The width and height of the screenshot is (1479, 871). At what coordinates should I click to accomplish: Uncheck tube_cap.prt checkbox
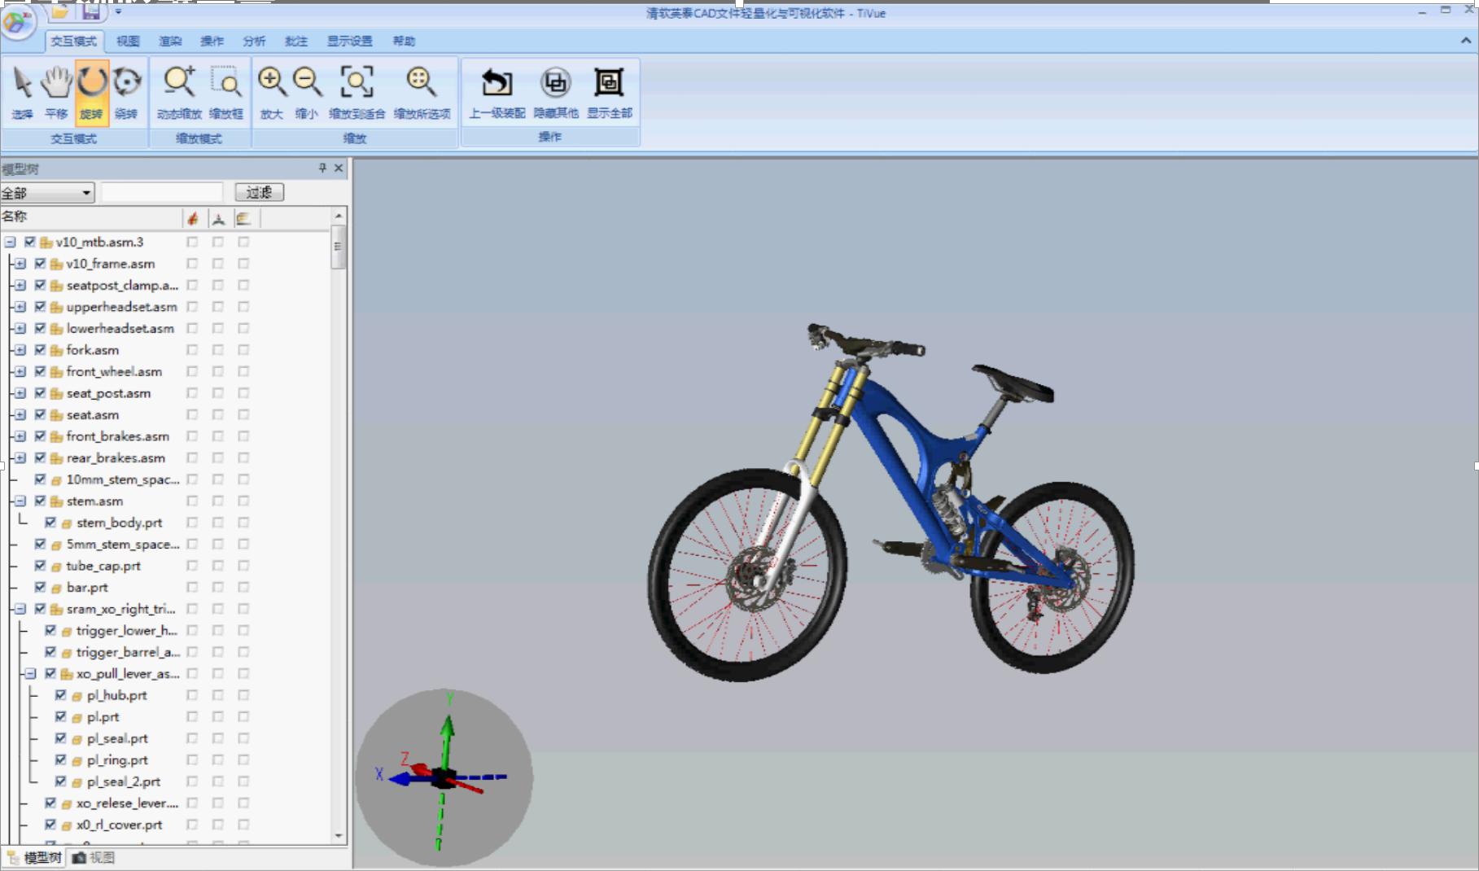(x=40, y=566)
